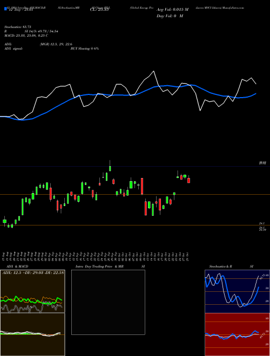Click the 'SI 14/3: 49.73 / 54.54' value

tap(42, 31)
